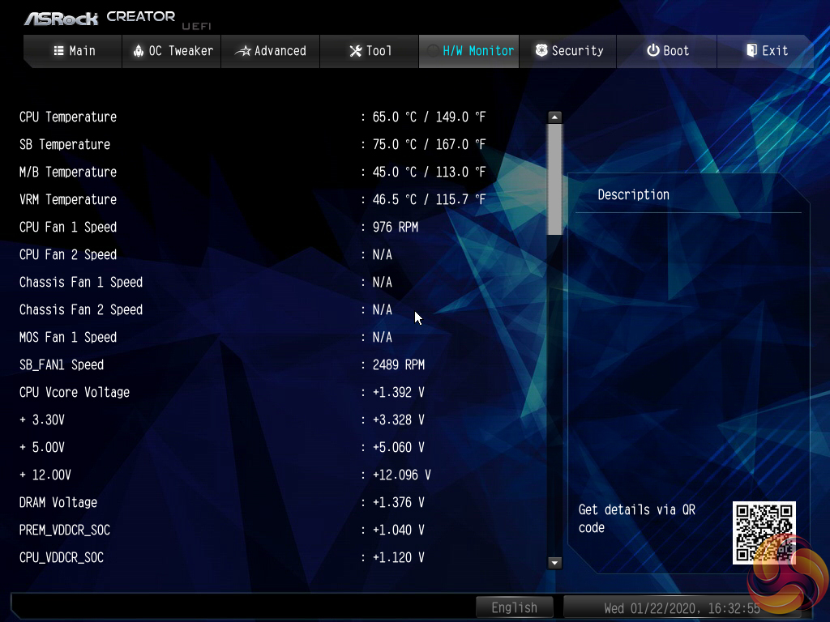Click the Boot power icon

(x=653, y=50)
